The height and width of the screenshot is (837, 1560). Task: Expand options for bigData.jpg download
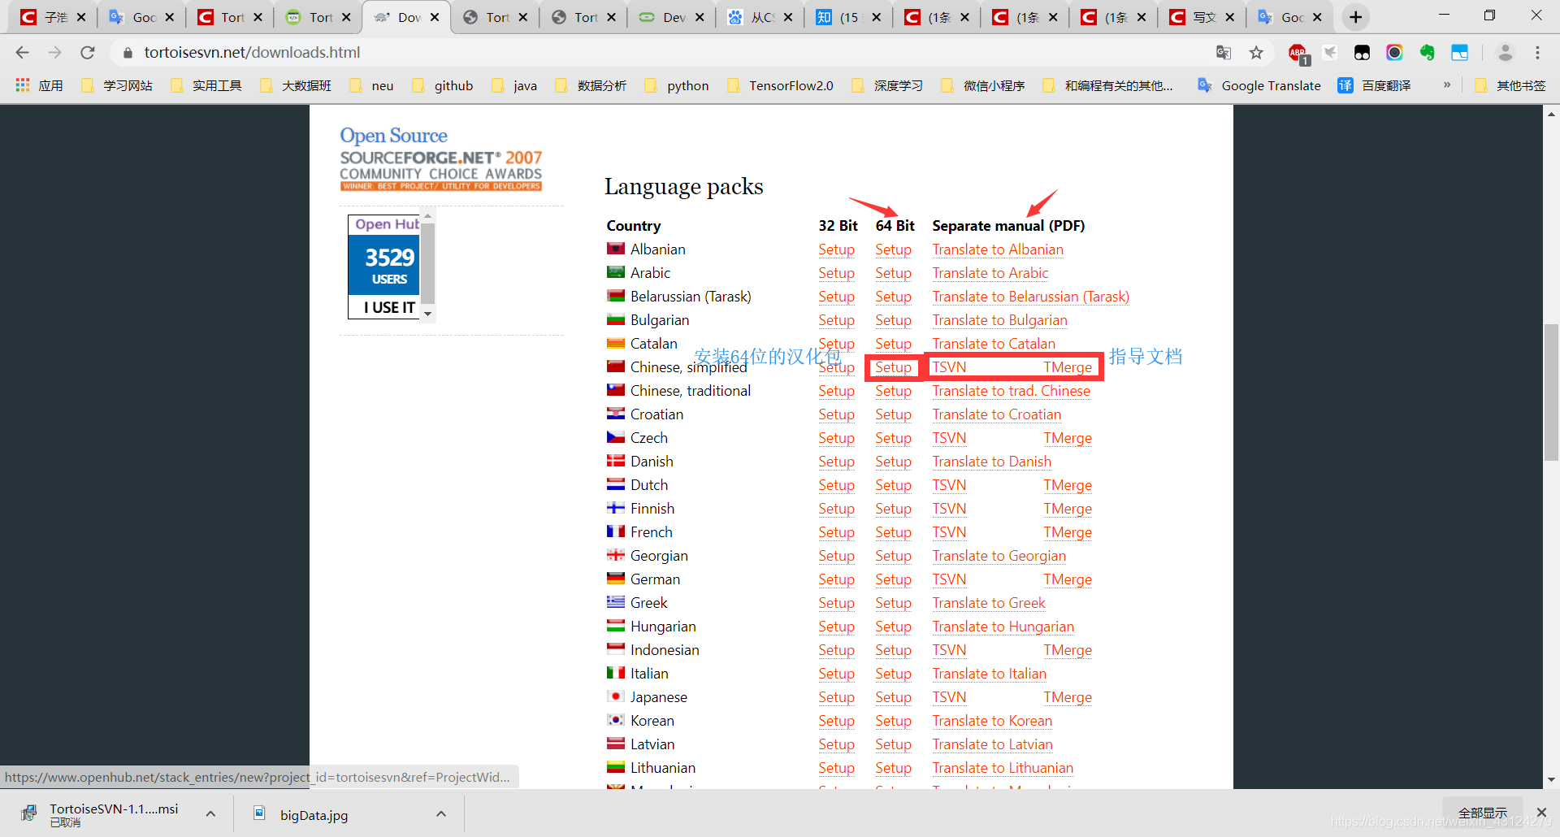pyautogui.click(x=441, y=813)
